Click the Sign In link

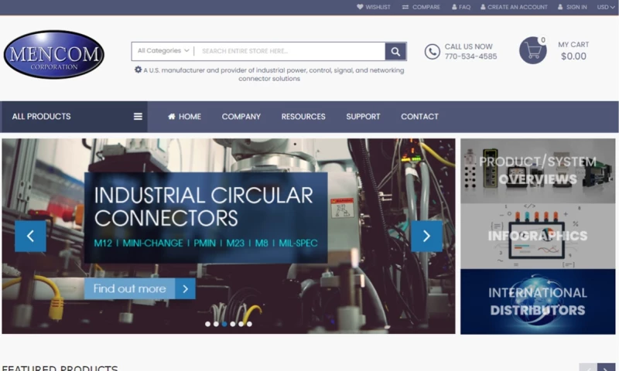(x=573, y=7)
